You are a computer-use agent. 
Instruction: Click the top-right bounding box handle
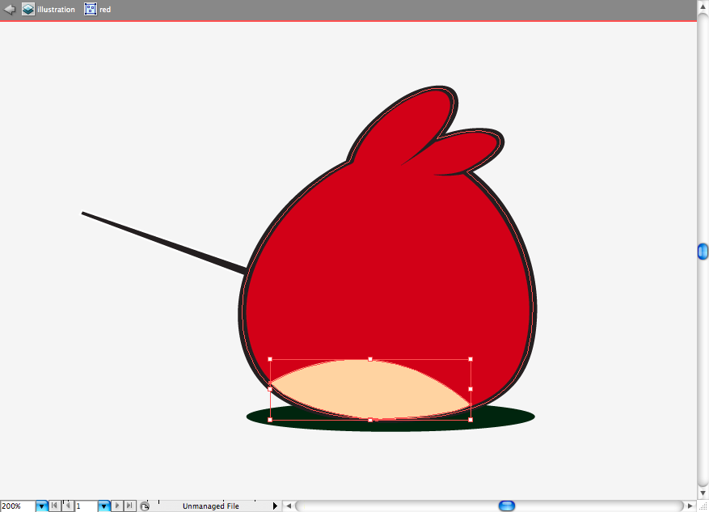471,359
